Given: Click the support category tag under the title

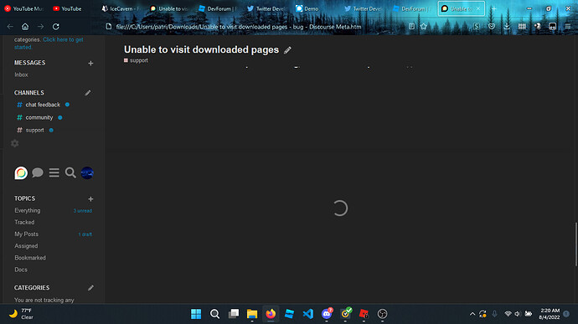Looking at the screenshot, I should [x=136, y=60].
